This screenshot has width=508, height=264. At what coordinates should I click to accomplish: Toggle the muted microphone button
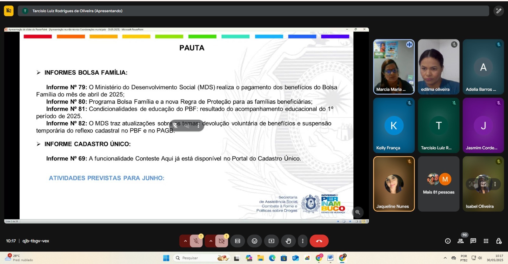[x=196, y=241]
